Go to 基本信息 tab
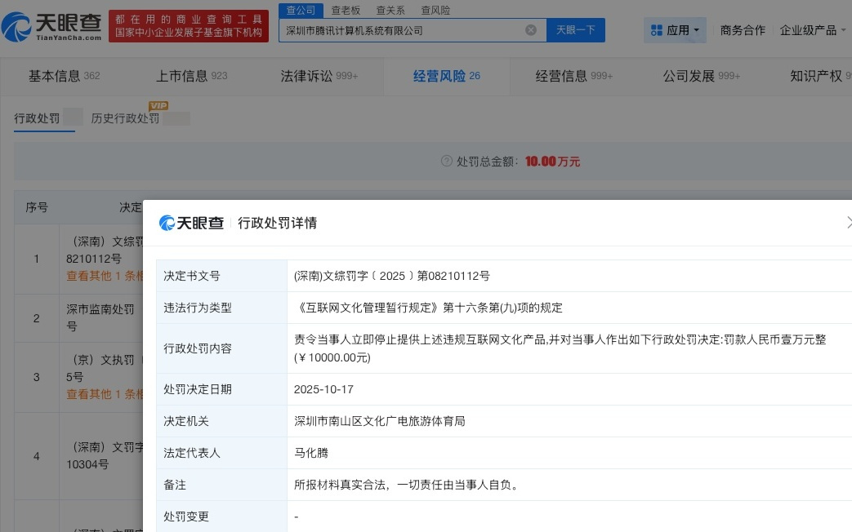Viewport: 852px width, 532px height. tap(64, 76)
